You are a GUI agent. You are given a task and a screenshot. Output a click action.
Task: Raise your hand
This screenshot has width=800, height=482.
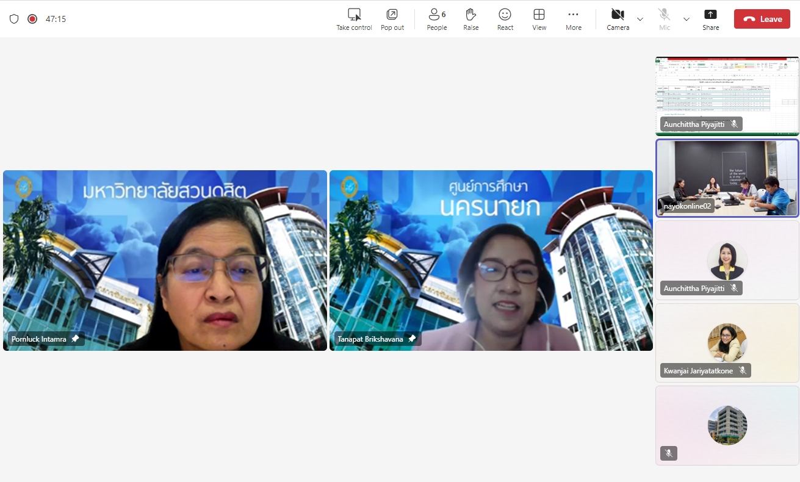[x=470, y=19]
